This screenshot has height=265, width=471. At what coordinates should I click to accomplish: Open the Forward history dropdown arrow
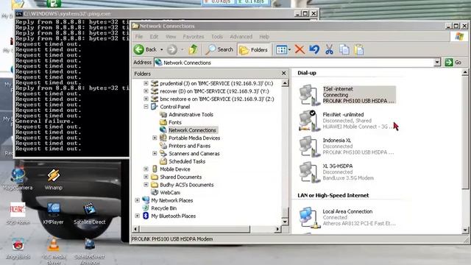(182, 49)
